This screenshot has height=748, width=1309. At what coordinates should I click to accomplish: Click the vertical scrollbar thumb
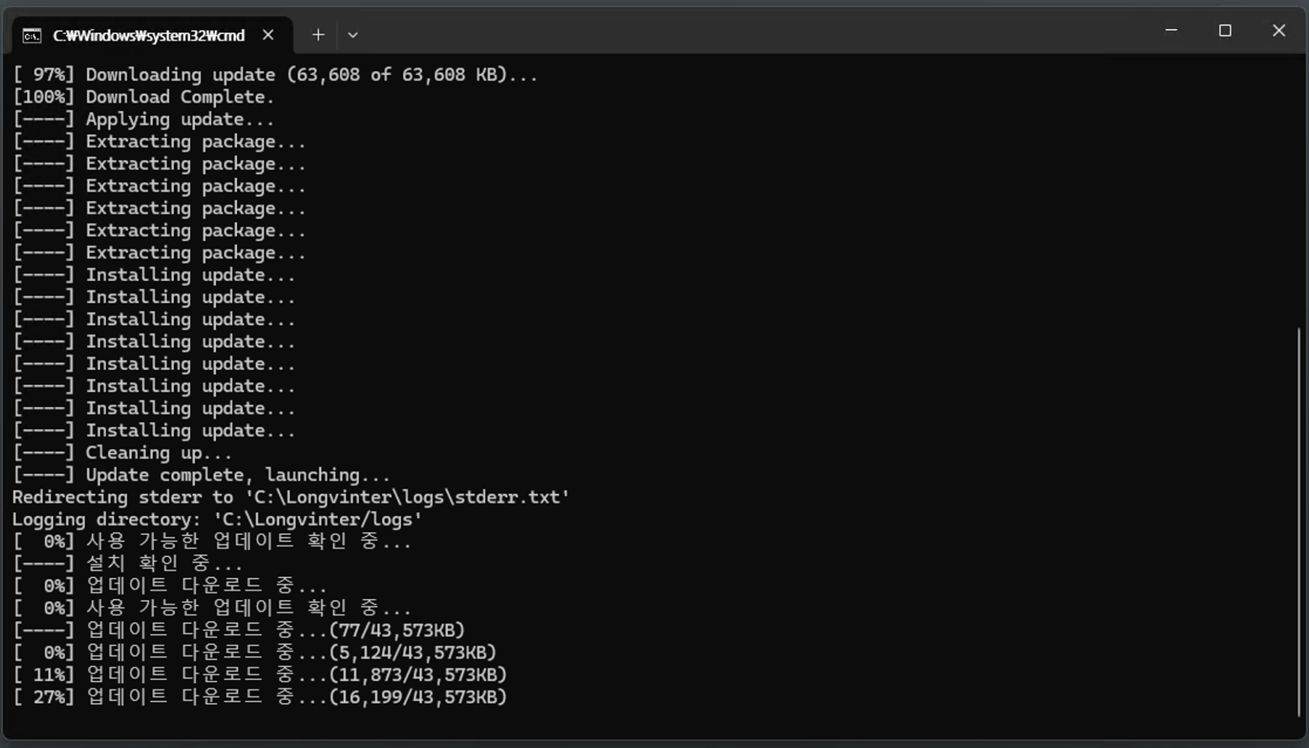coord(1298,522)
